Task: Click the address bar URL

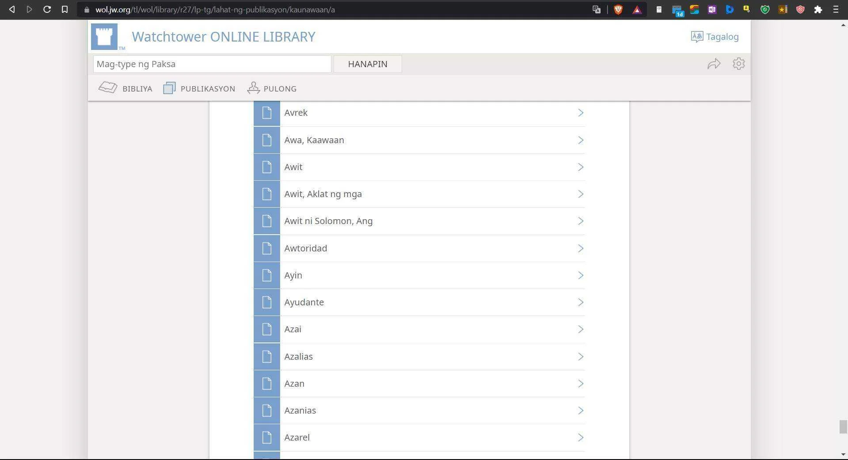Action: tap(215, 10)
